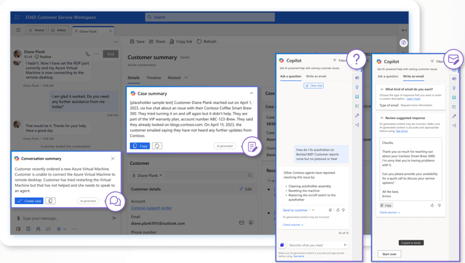Click the consult agent icon below message box
Image resolution: width=465 pixels, height=263 pixels.
pos(38,229)
